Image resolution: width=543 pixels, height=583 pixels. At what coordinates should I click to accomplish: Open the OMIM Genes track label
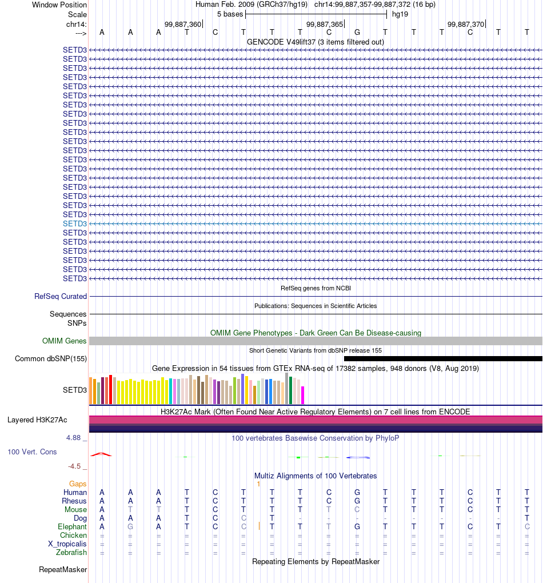[65, 341]
